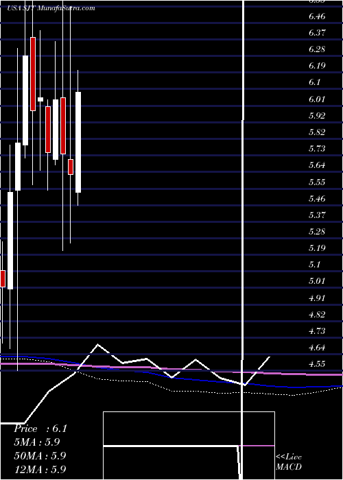Select the 4.64 price axis label
343x480 pixels.
[x=317, y=348]
